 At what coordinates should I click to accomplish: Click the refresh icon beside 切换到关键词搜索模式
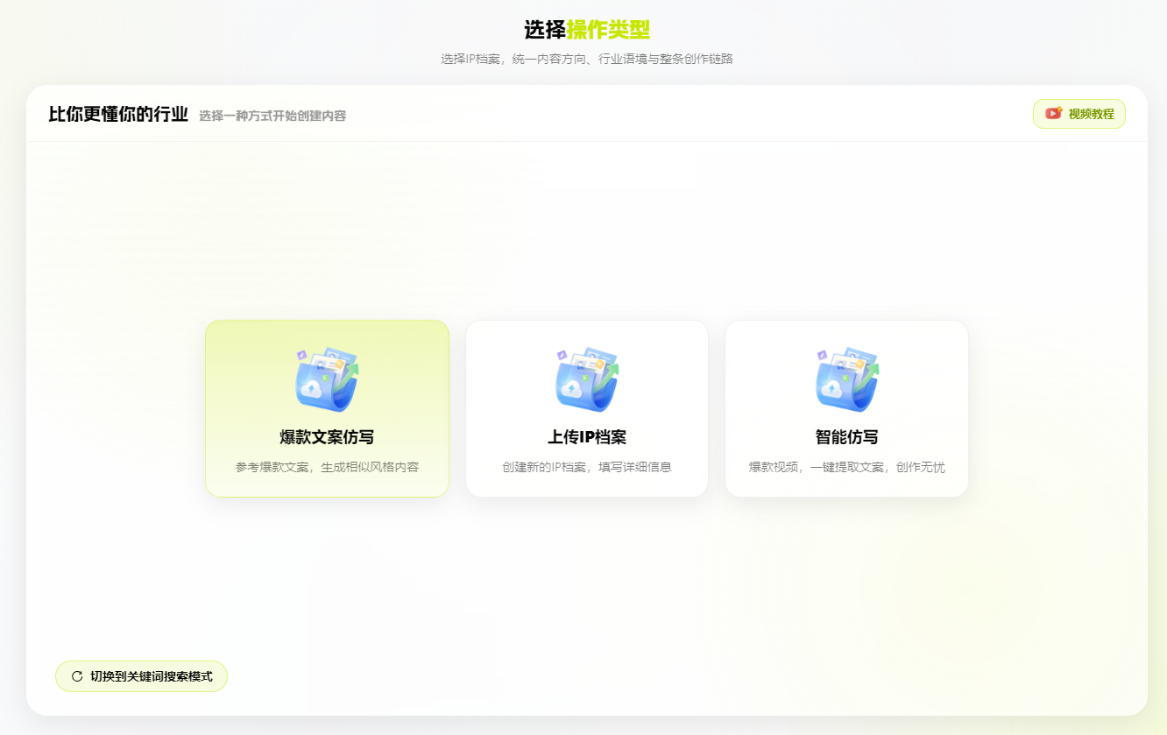tap(77, 676)
